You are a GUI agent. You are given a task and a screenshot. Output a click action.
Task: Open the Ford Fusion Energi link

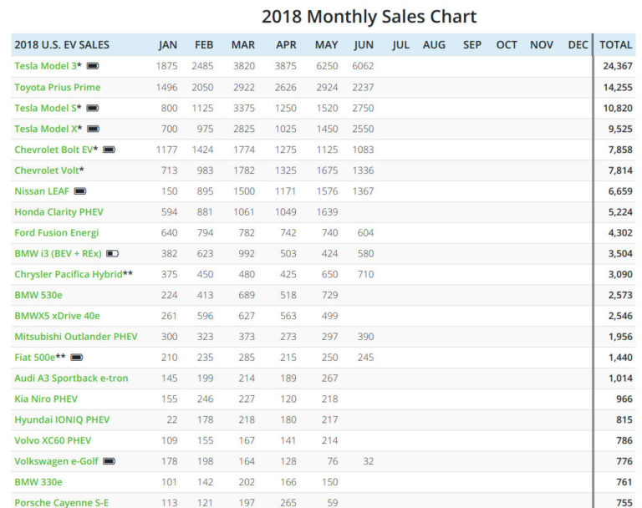tap(57, 233)
